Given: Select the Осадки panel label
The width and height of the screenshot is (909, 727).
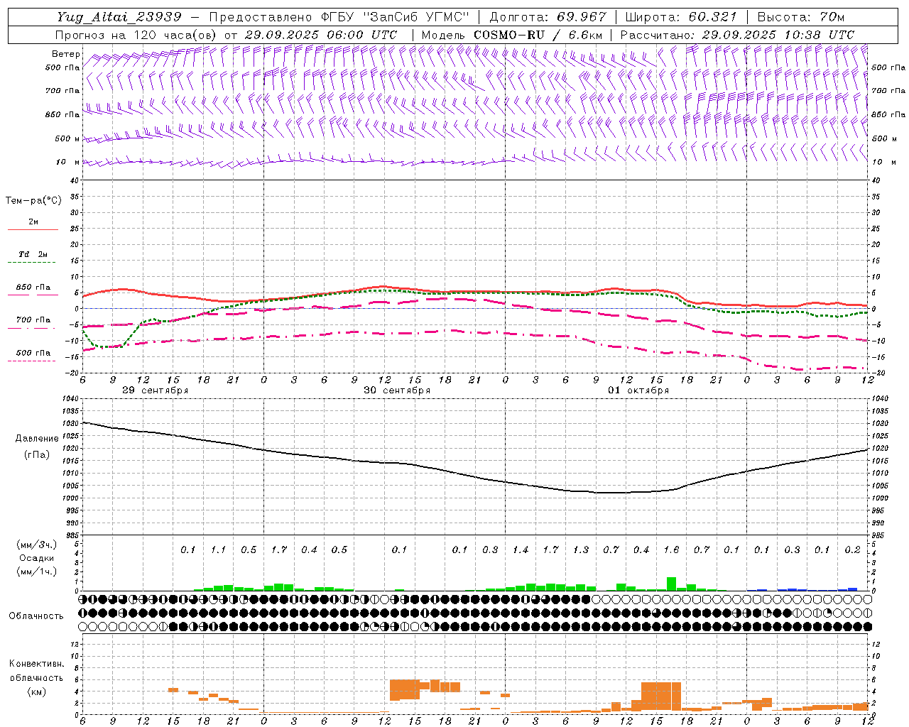Looking at the screenshot, I should pyautogui.click(x=37, y=558).
